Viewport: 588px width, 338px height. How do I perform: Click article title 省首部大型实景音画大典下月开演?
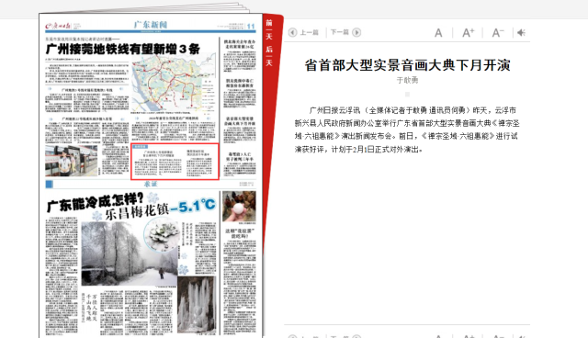tap(407, 65)
